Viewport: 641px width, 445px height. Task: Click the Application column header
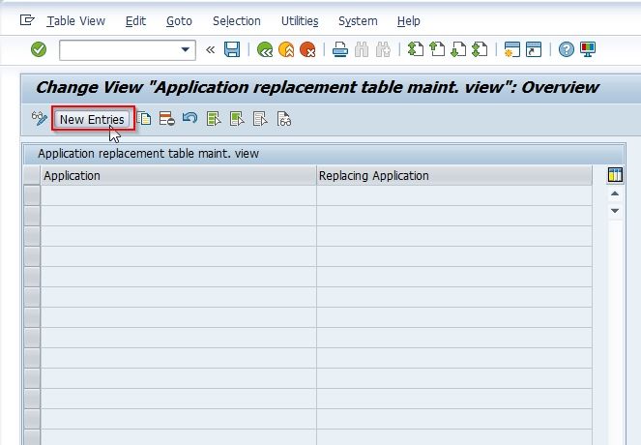click(178, 175)
